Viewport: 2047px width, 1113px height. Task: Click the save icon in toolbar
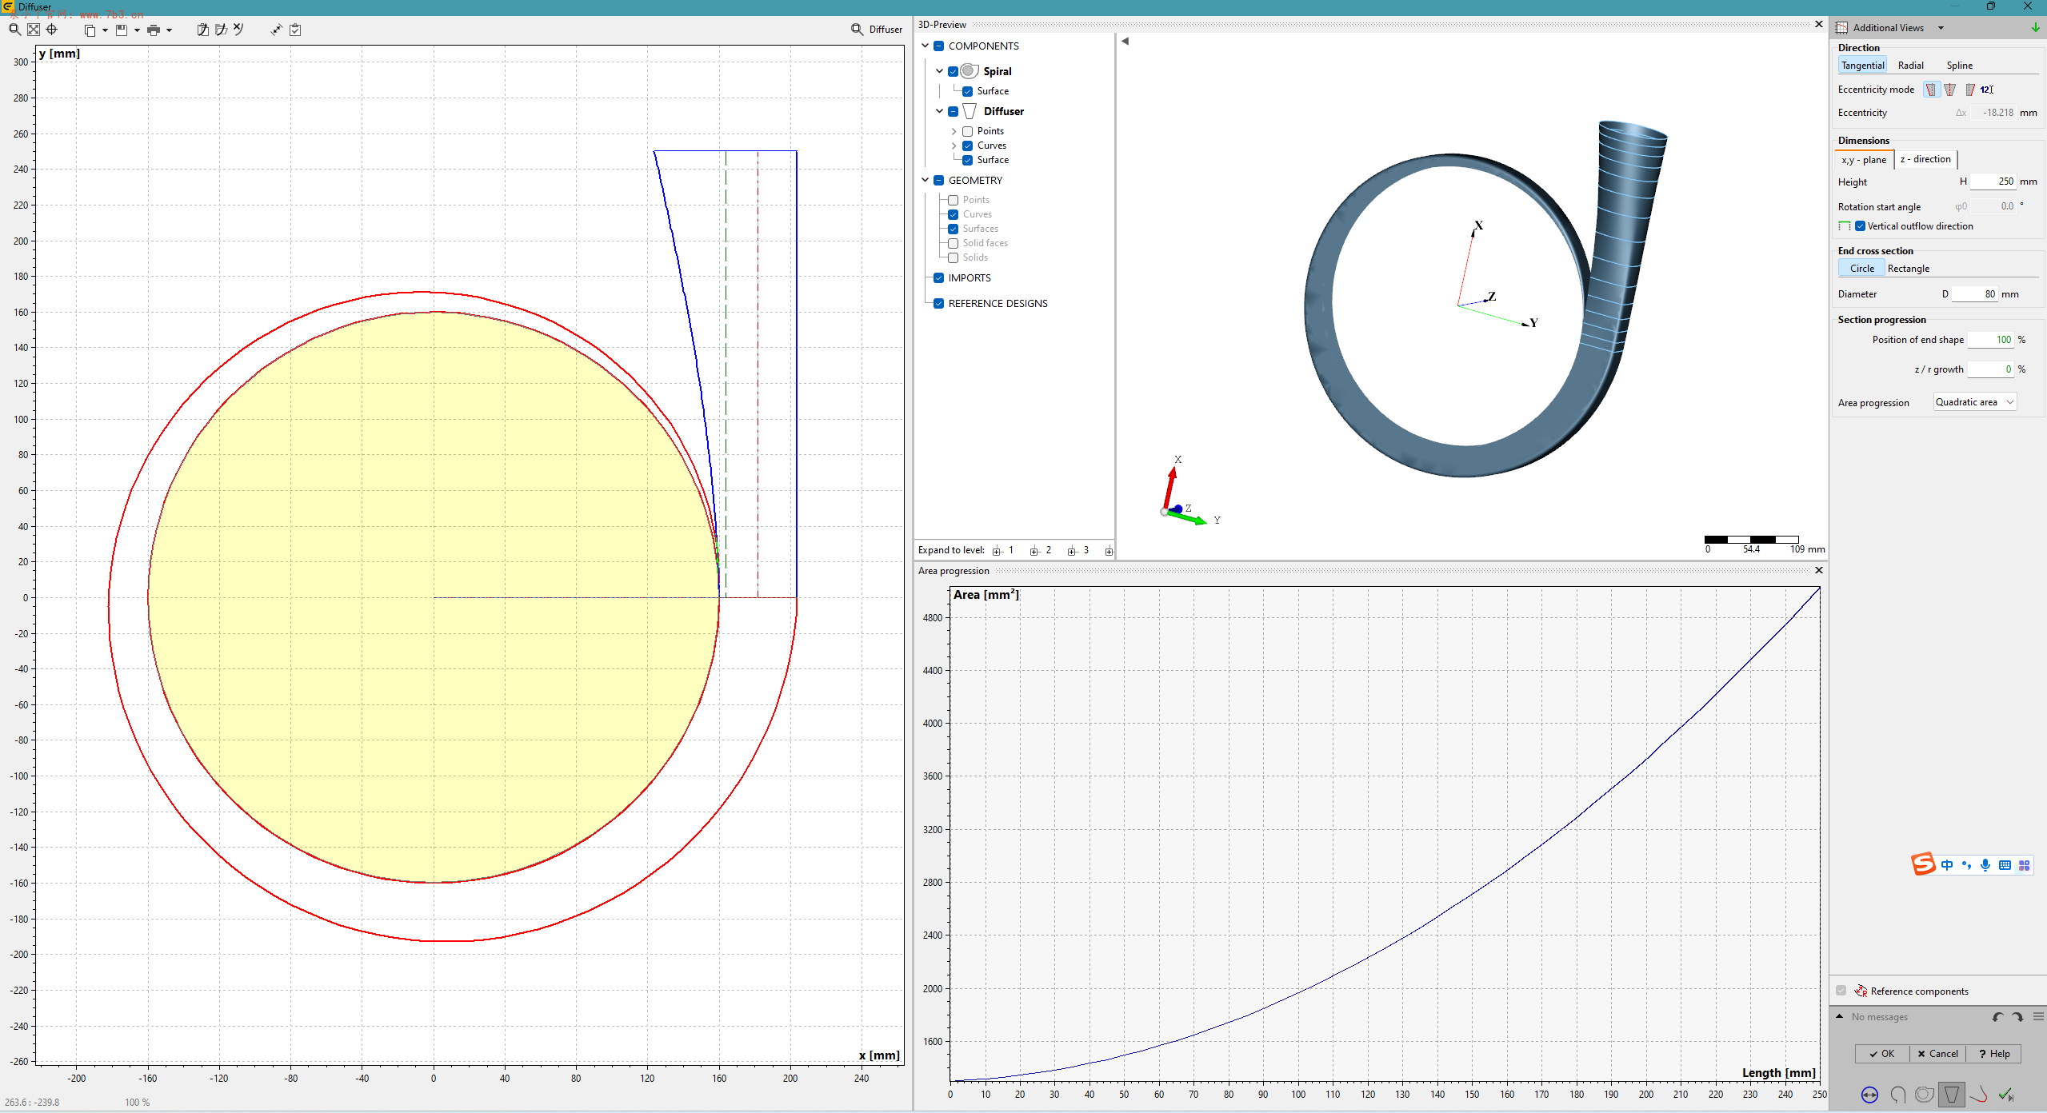(x=122, y=30)
